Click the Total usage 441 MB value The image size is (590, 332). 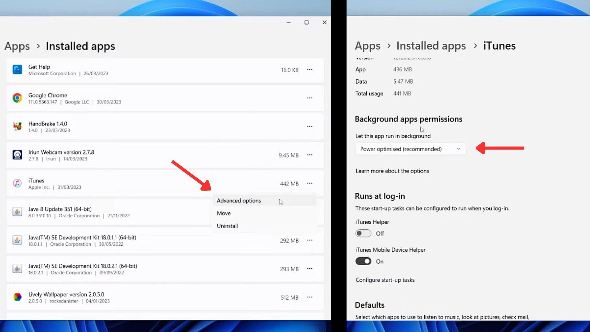(x=402, y=93)
